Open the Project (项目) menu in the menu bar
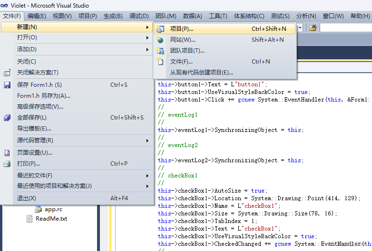 click(x=88, y=16)
